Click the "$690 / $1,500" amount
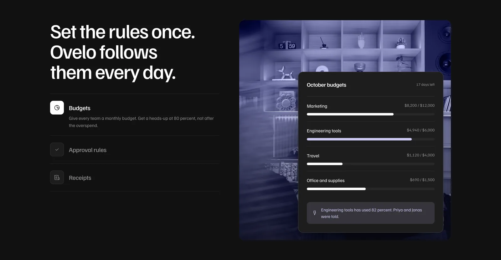The height and width of the screenshot is (260, 501). coord(422,180)
